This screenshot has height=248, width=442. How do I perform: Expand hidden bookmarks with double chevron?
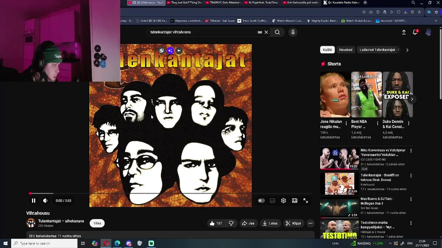click(436, 21)
